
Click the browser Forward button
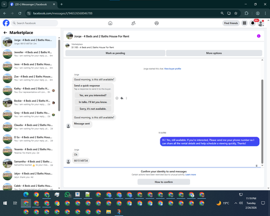12,13
